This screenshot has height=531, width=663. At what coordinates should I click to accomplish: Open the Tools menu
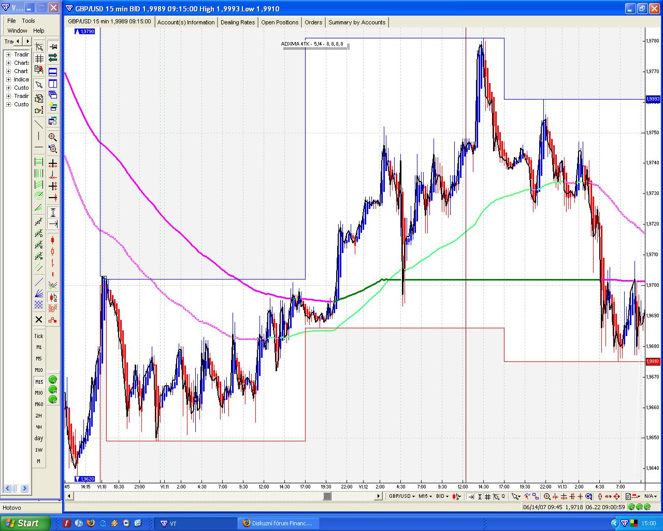pos(28,21)
